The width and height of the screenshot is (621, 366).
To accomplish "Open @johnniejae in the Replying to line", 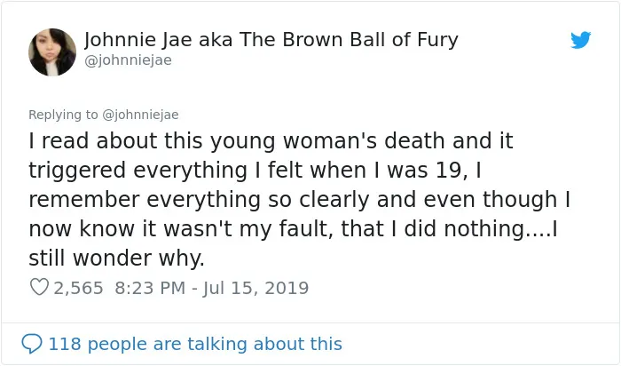I will pyautogui.click(x=140, y=115).
